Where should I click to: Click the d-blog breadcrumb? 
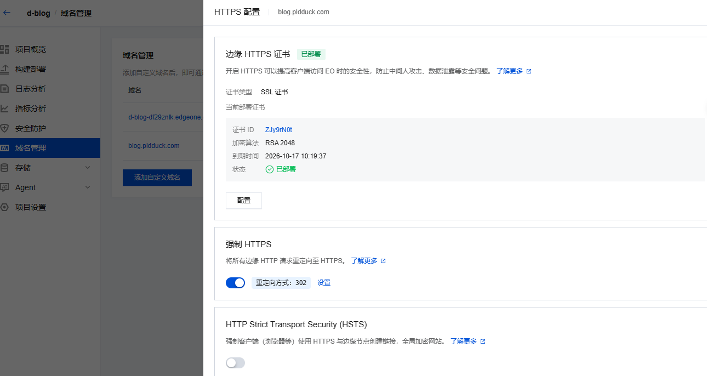(x=38, y=13)
